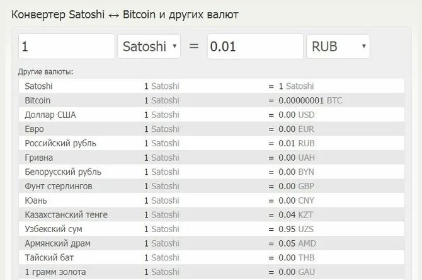Open the Satoshi currency dropdown

(x=149, y=47)
